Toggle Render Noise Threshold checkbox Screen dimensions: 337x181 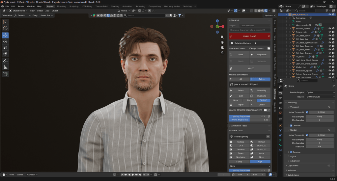(307, 135)
